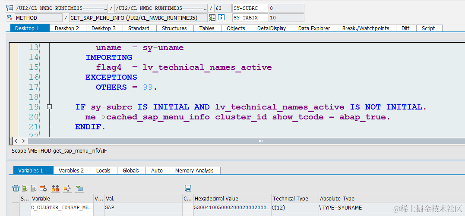
Task: Click the SY-SUBRC field
Action: (x=250, y=8)
